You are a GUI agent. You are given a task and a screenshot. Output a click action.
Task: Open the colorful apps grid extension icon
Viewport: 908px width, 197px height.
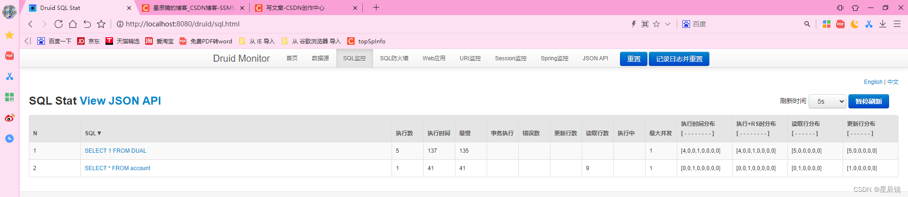click(827, 24)
